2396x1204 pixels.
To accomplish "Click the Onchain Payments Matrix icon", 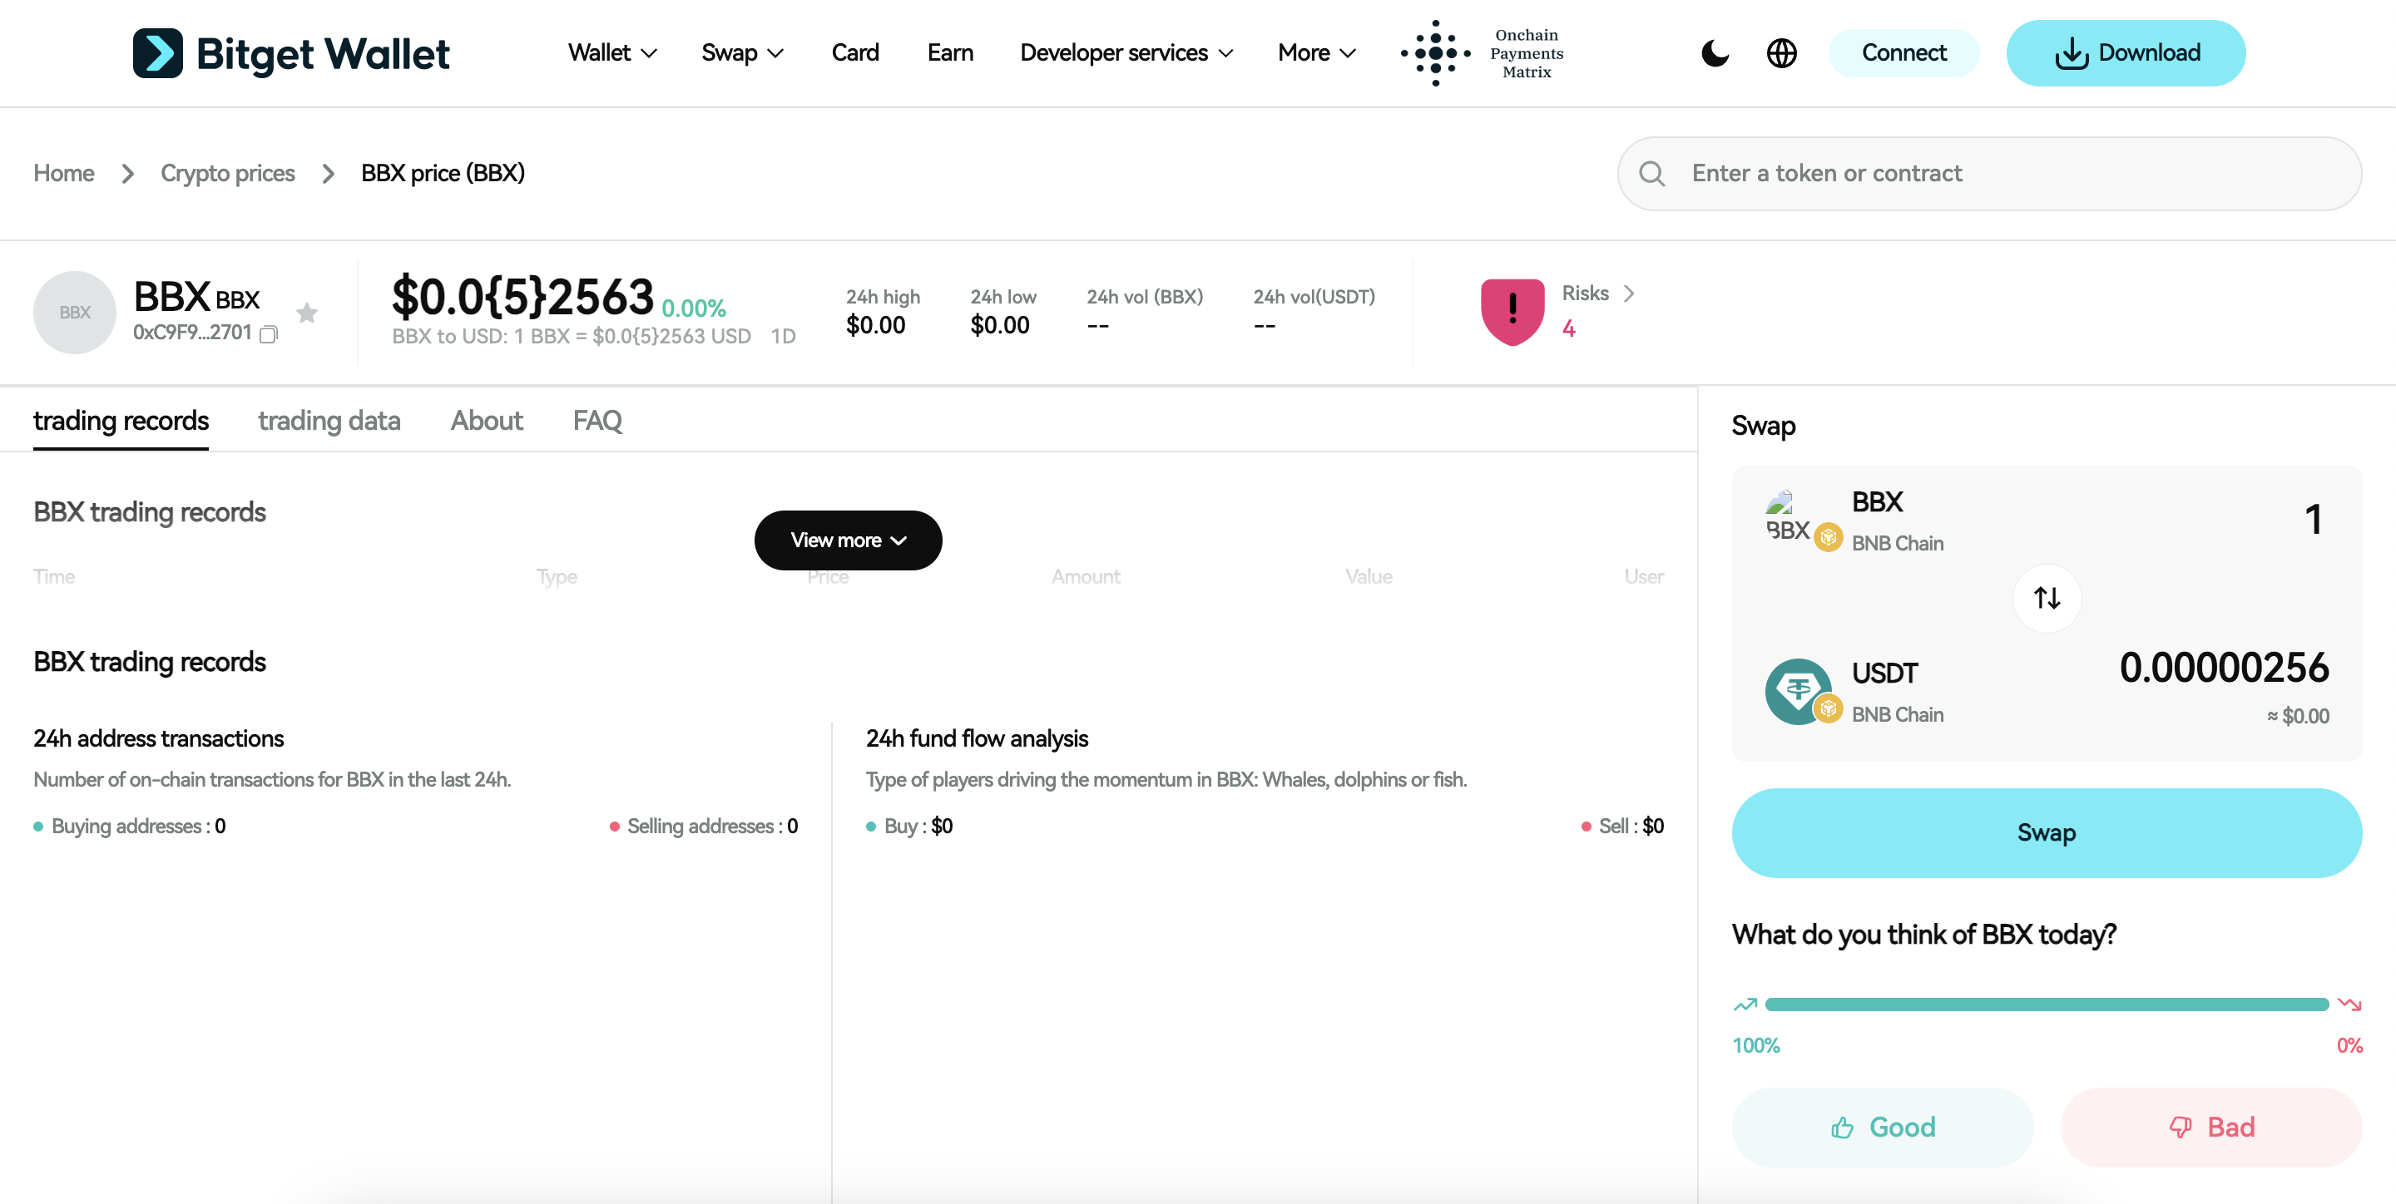I will (1435, 53).
